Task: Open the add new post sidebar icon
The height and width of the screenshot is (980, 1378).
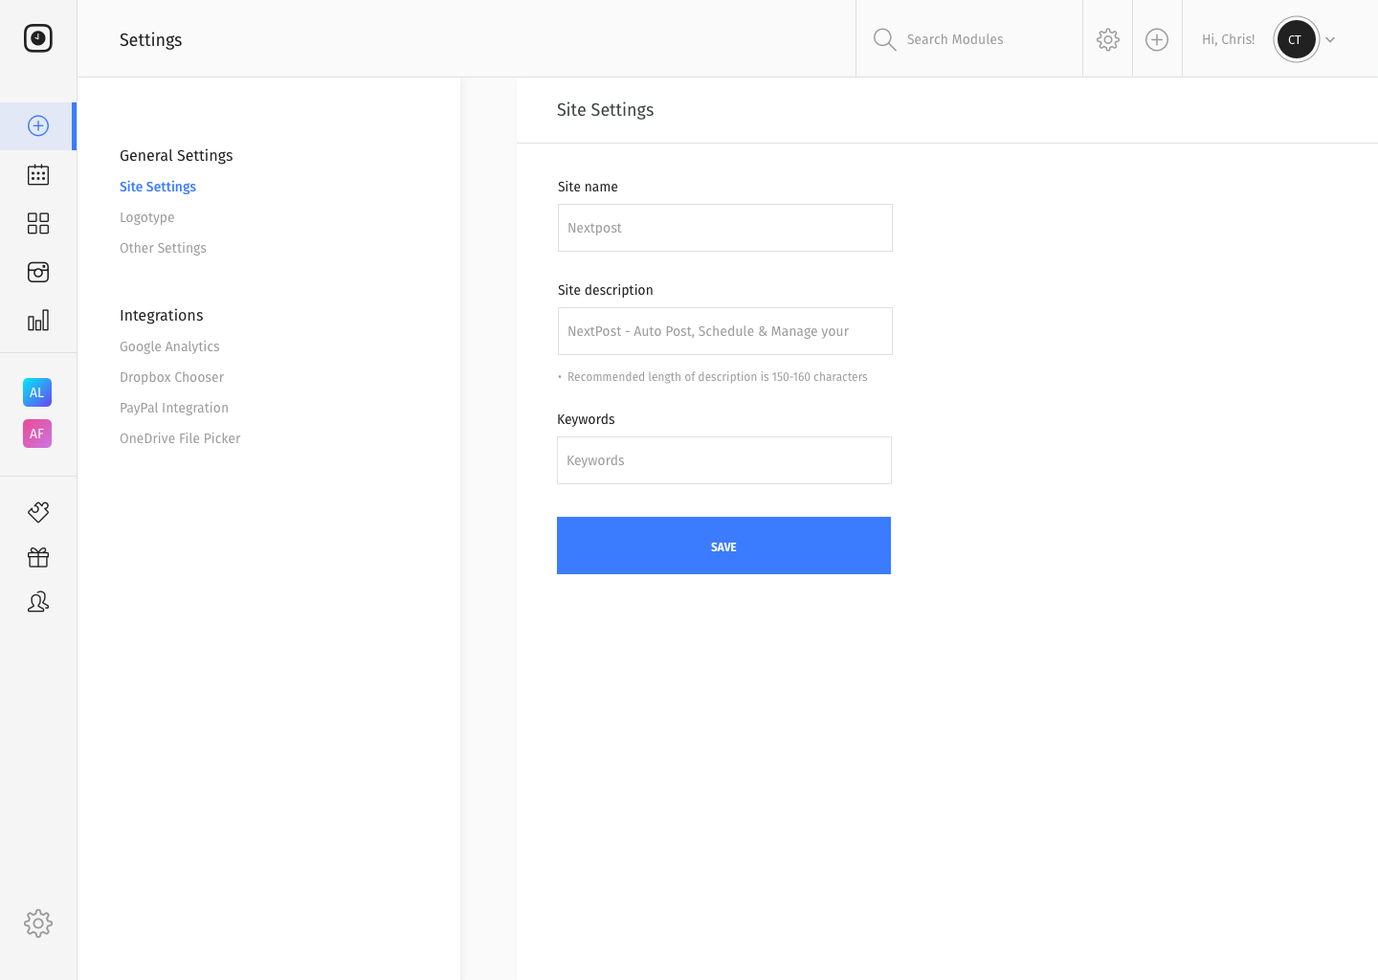Action: pyautogui.click(x=38, y=125)
